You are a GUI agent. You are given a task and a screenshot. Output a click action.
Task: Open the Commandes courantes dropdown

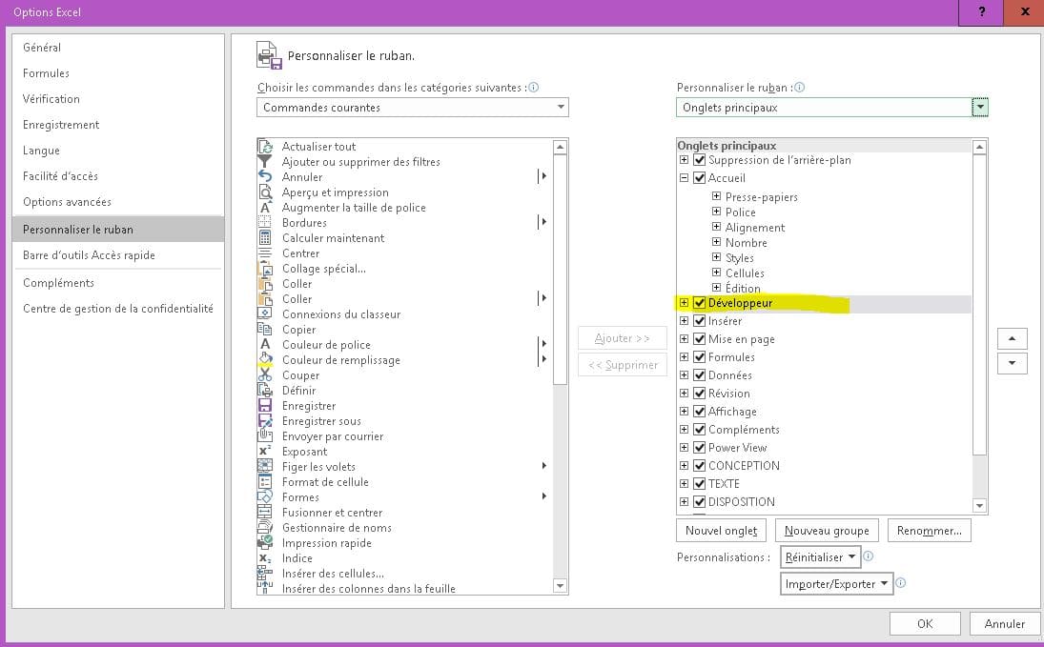[x=412, y=107]
